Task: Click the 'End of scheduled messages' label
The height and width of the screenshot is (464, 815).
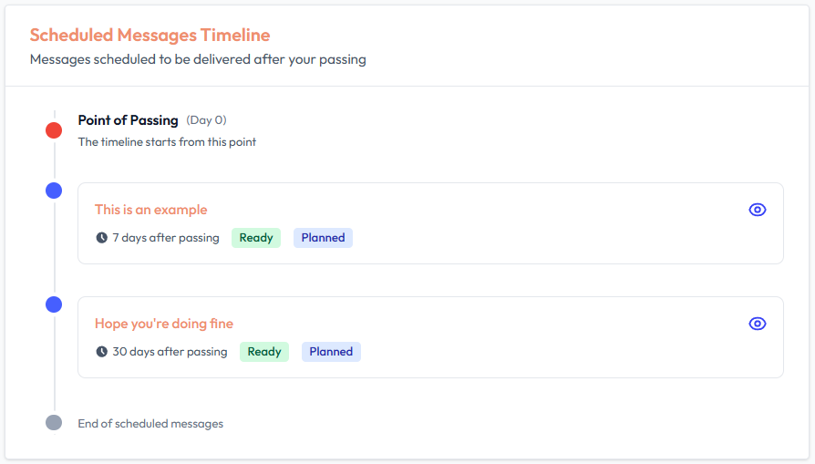Action: (150, 424)
